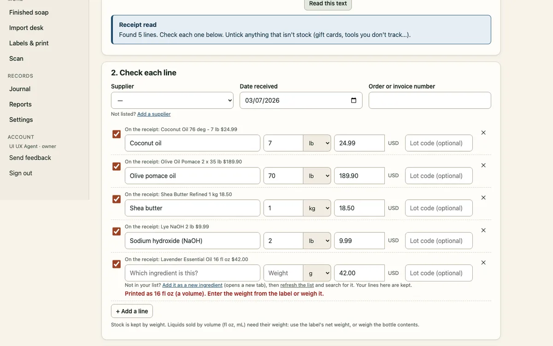Click the quantity 70 field

283,176
